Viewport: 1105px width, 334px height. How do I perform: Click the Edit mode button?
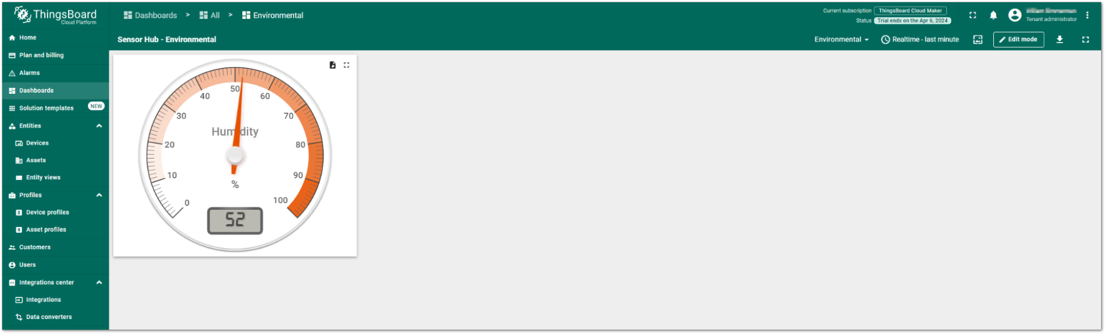point(1018,40)
